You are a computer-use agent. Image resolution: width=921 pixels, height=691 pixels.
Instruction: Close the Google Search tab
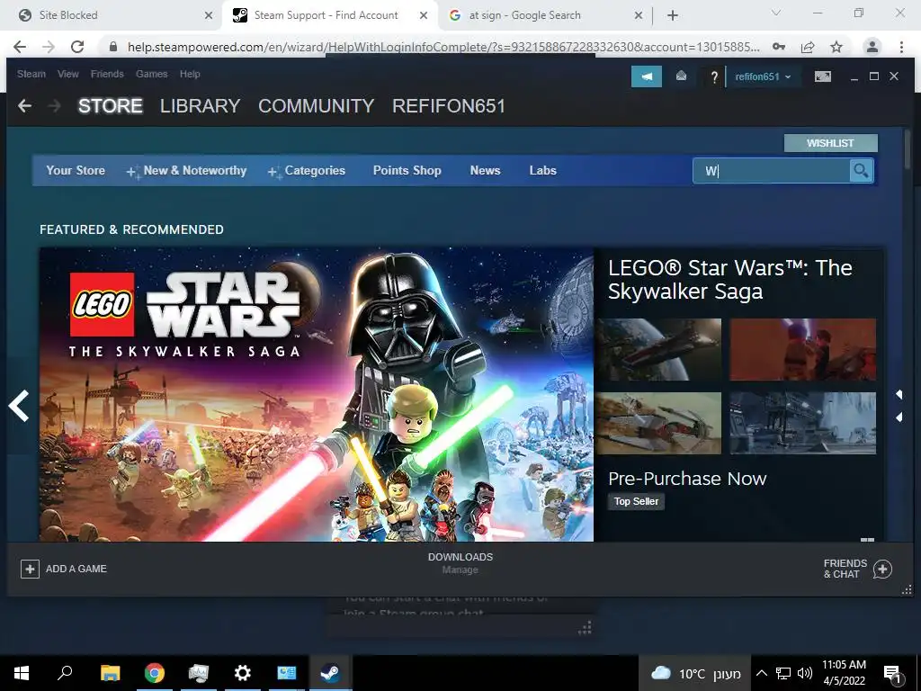[639, 15]
